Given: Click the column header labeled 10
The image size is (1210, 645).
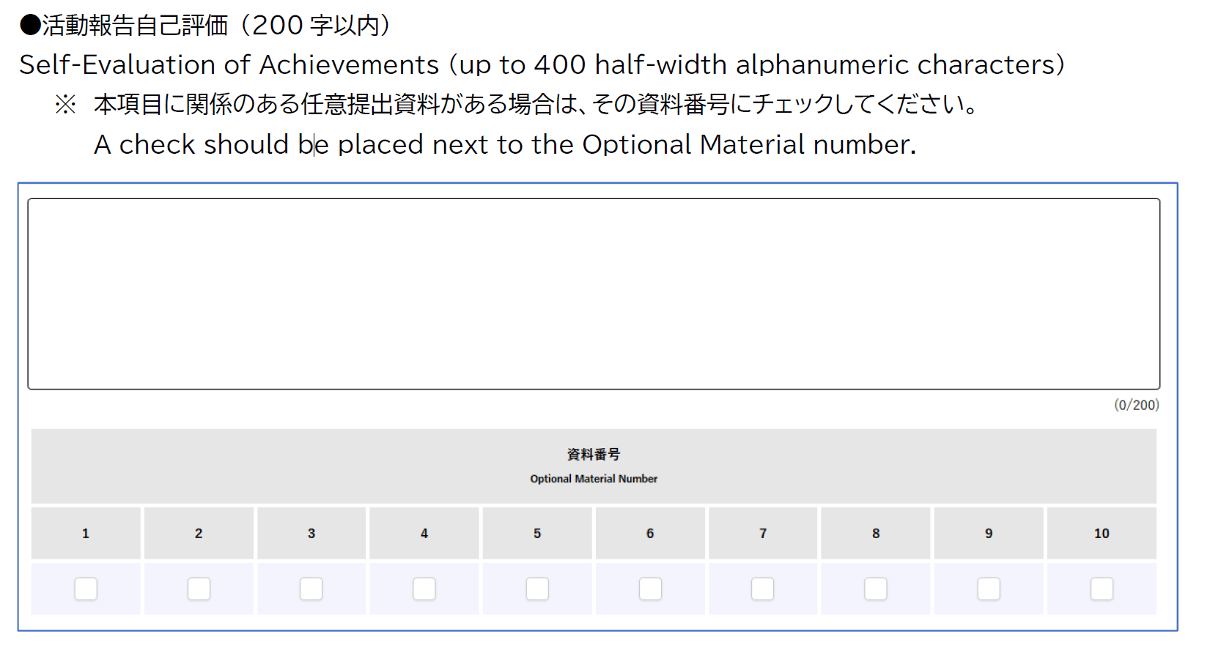Looking at the screenshot, I should point(1101,534).
